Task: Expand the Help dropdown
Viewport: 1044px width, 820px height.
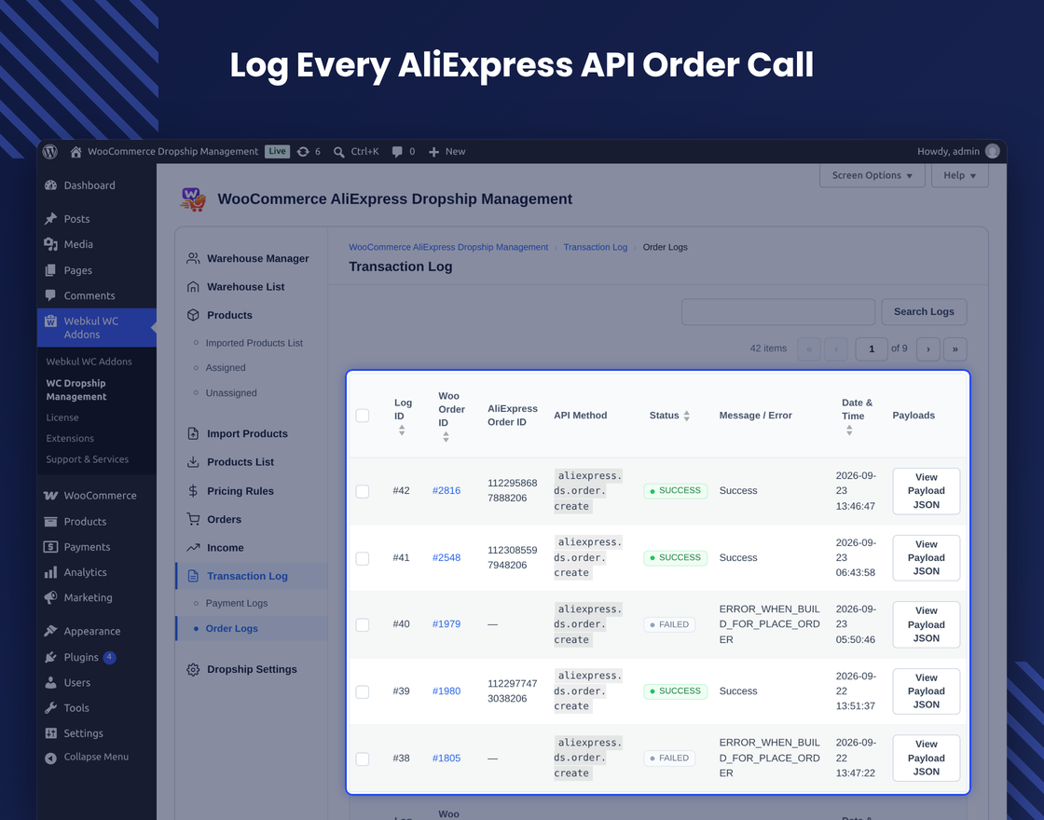Action: [959, 175]
